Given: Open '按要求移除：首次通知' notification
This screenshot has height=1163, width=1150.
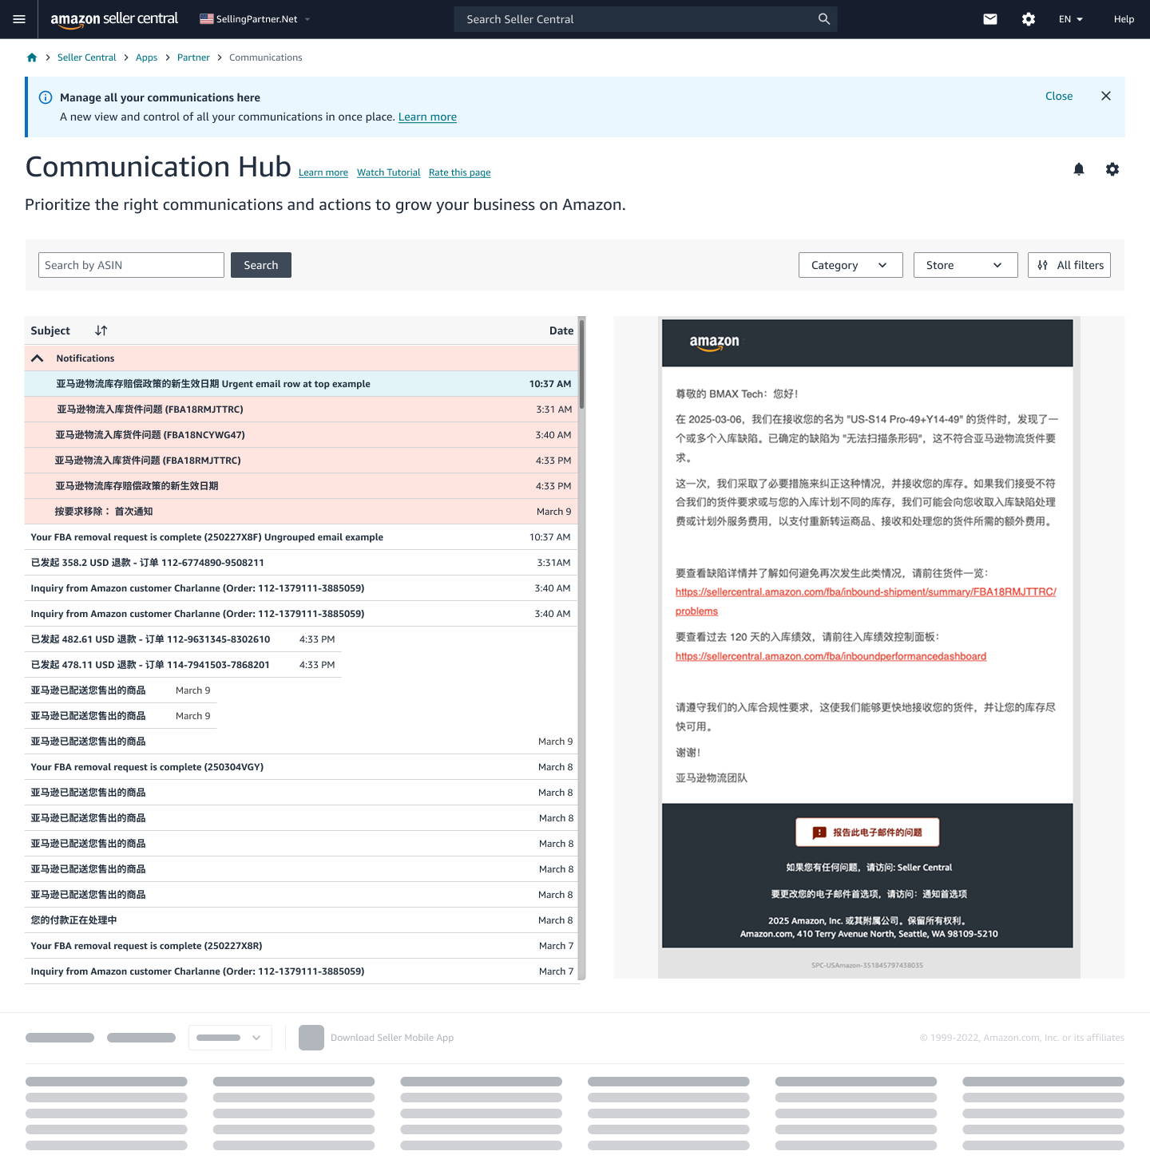Looking at the screenshot, I should 301,512.
